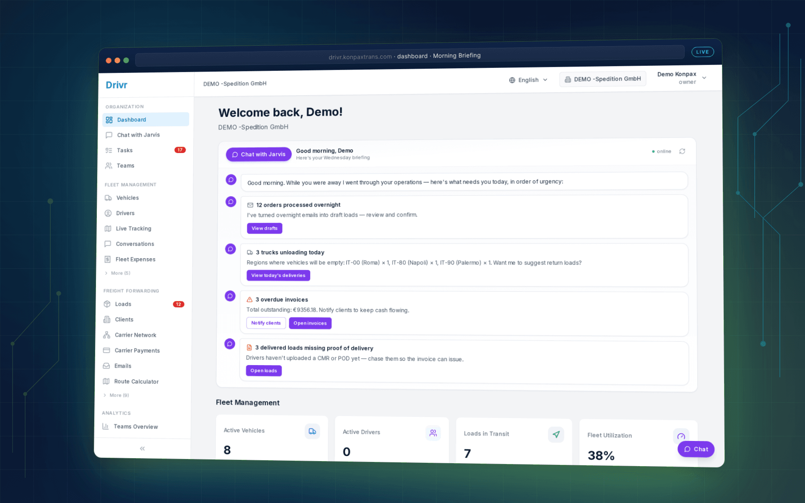Click the Loads badge showing 12
This screenshot has width=805, height=503.
[179, 304]
